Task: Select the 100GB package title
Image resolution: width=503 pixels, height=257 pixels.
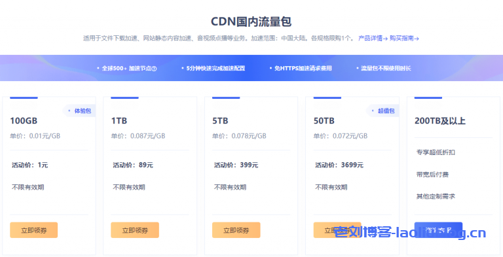Action: tap(24, 121)
